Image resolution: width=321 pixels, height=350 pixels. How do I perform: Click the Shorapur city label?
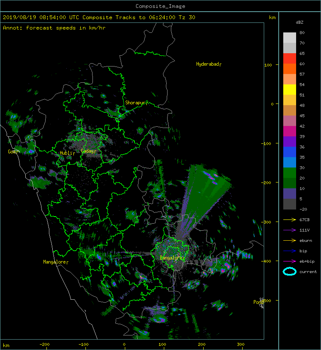coord(135,103)
